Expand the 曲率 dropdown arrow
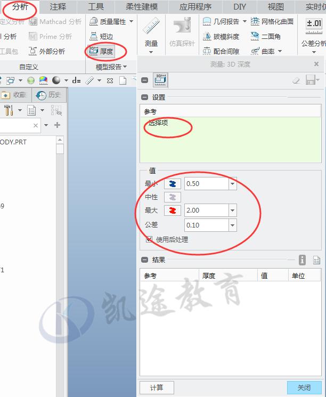Screen dimensions: 326x397 pos(280,51)
